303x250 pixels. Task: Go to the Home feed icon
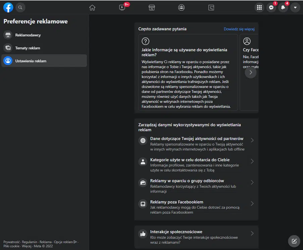92,7
